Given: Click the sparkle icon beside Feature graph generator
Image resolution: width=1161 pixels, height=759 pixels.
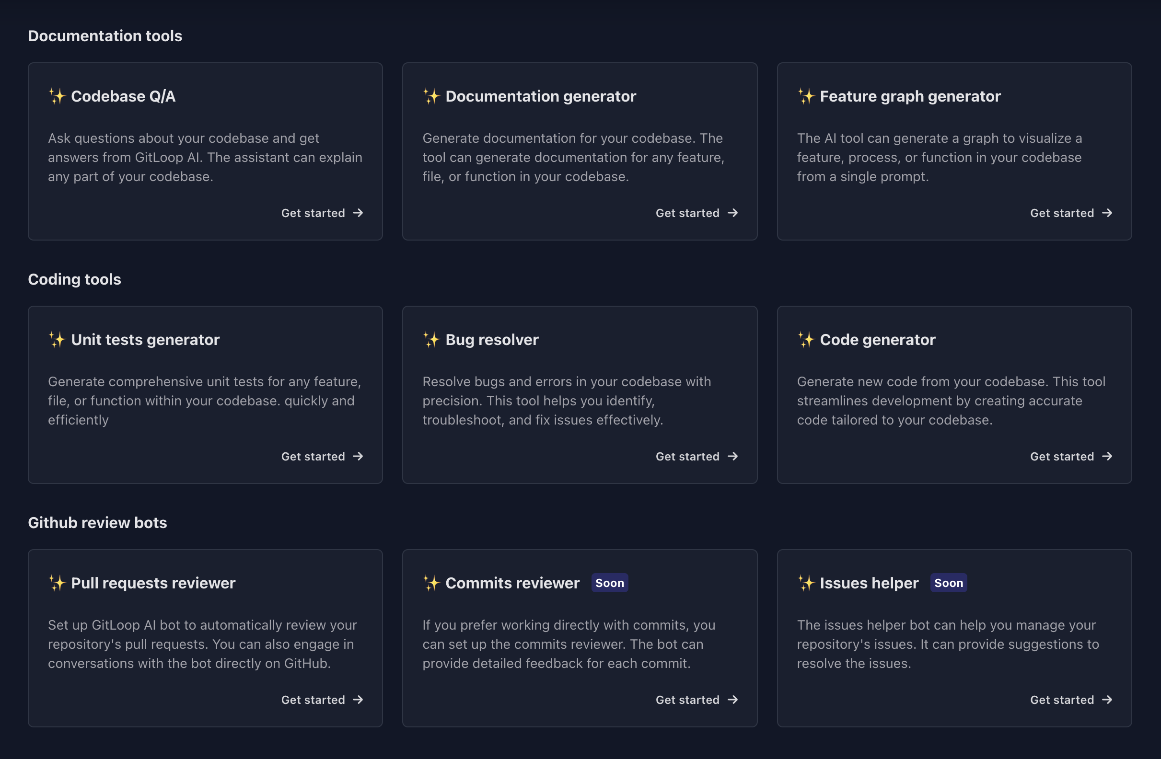Looking at the screenshot, I should click(x=806, y=96).
